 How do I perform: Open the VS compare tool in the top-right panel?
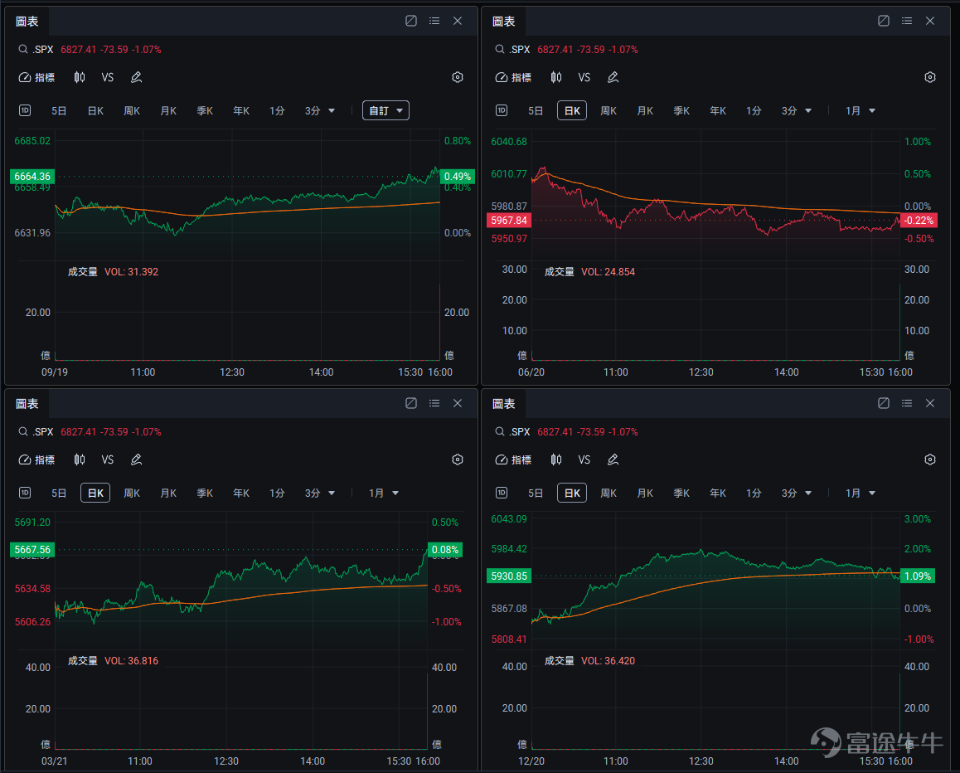584,77
